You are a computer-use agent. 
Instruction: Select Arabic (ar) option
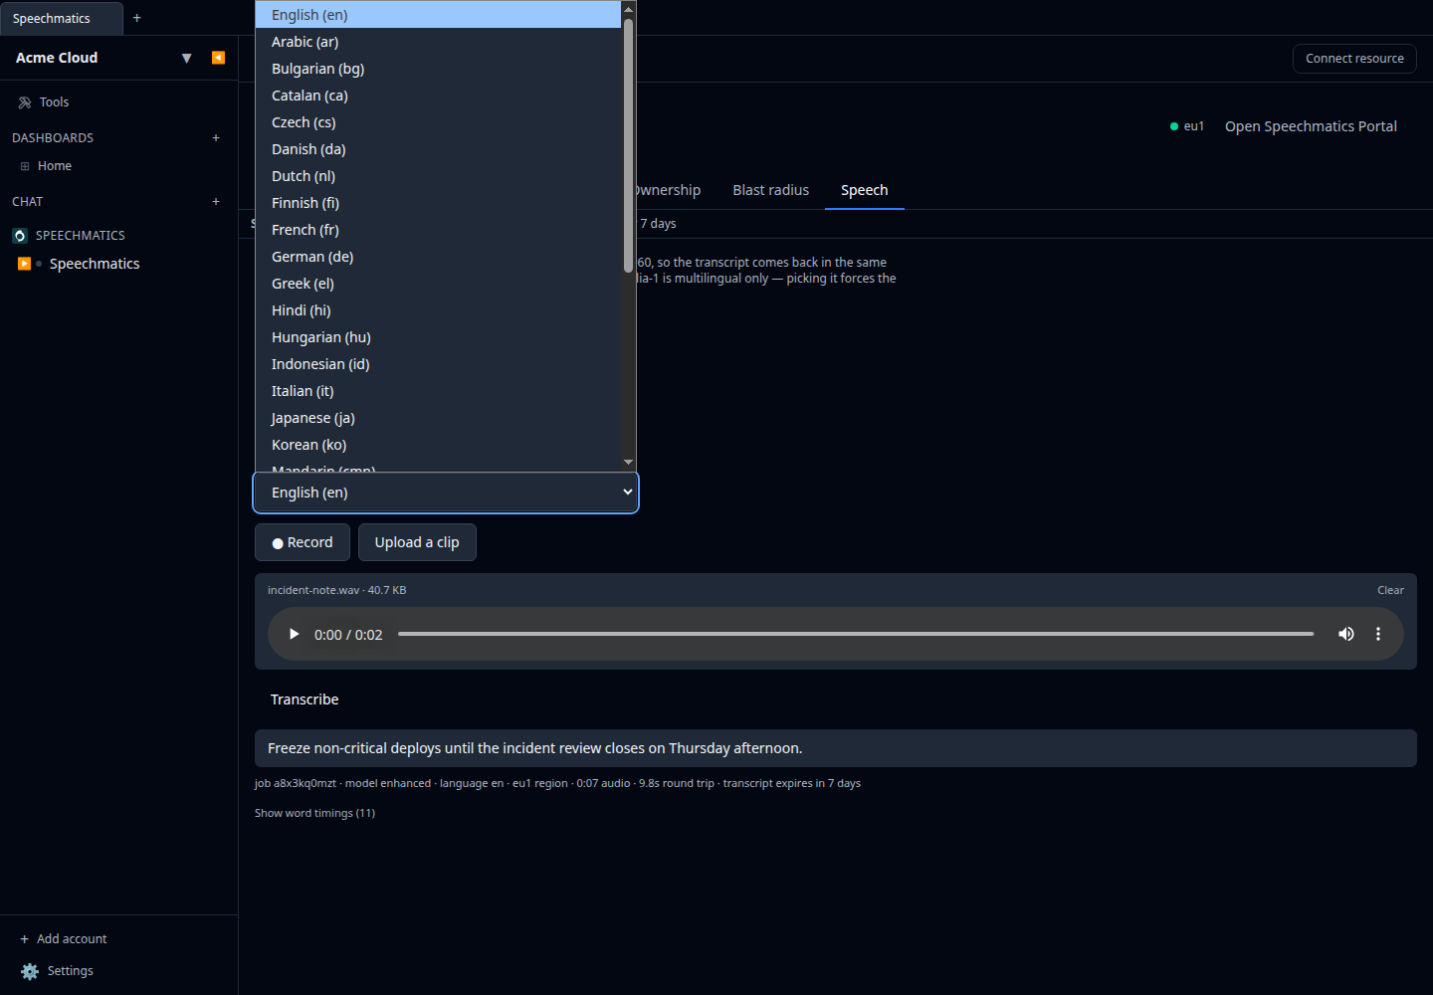click(438, 42)
